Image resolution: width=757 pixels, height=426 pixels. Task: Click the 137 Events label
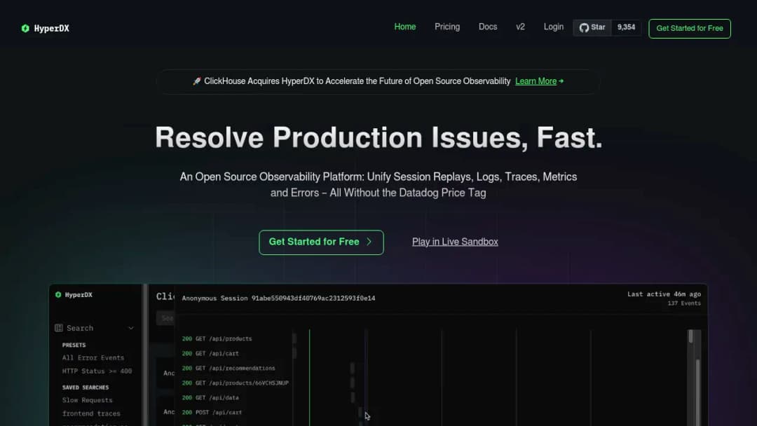[684, 303]
